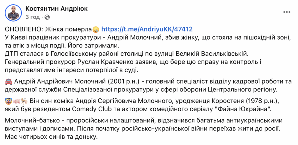Click the author name Костянтин Андріюк
This screenshot has width=298, height=145.
point(56,8)
